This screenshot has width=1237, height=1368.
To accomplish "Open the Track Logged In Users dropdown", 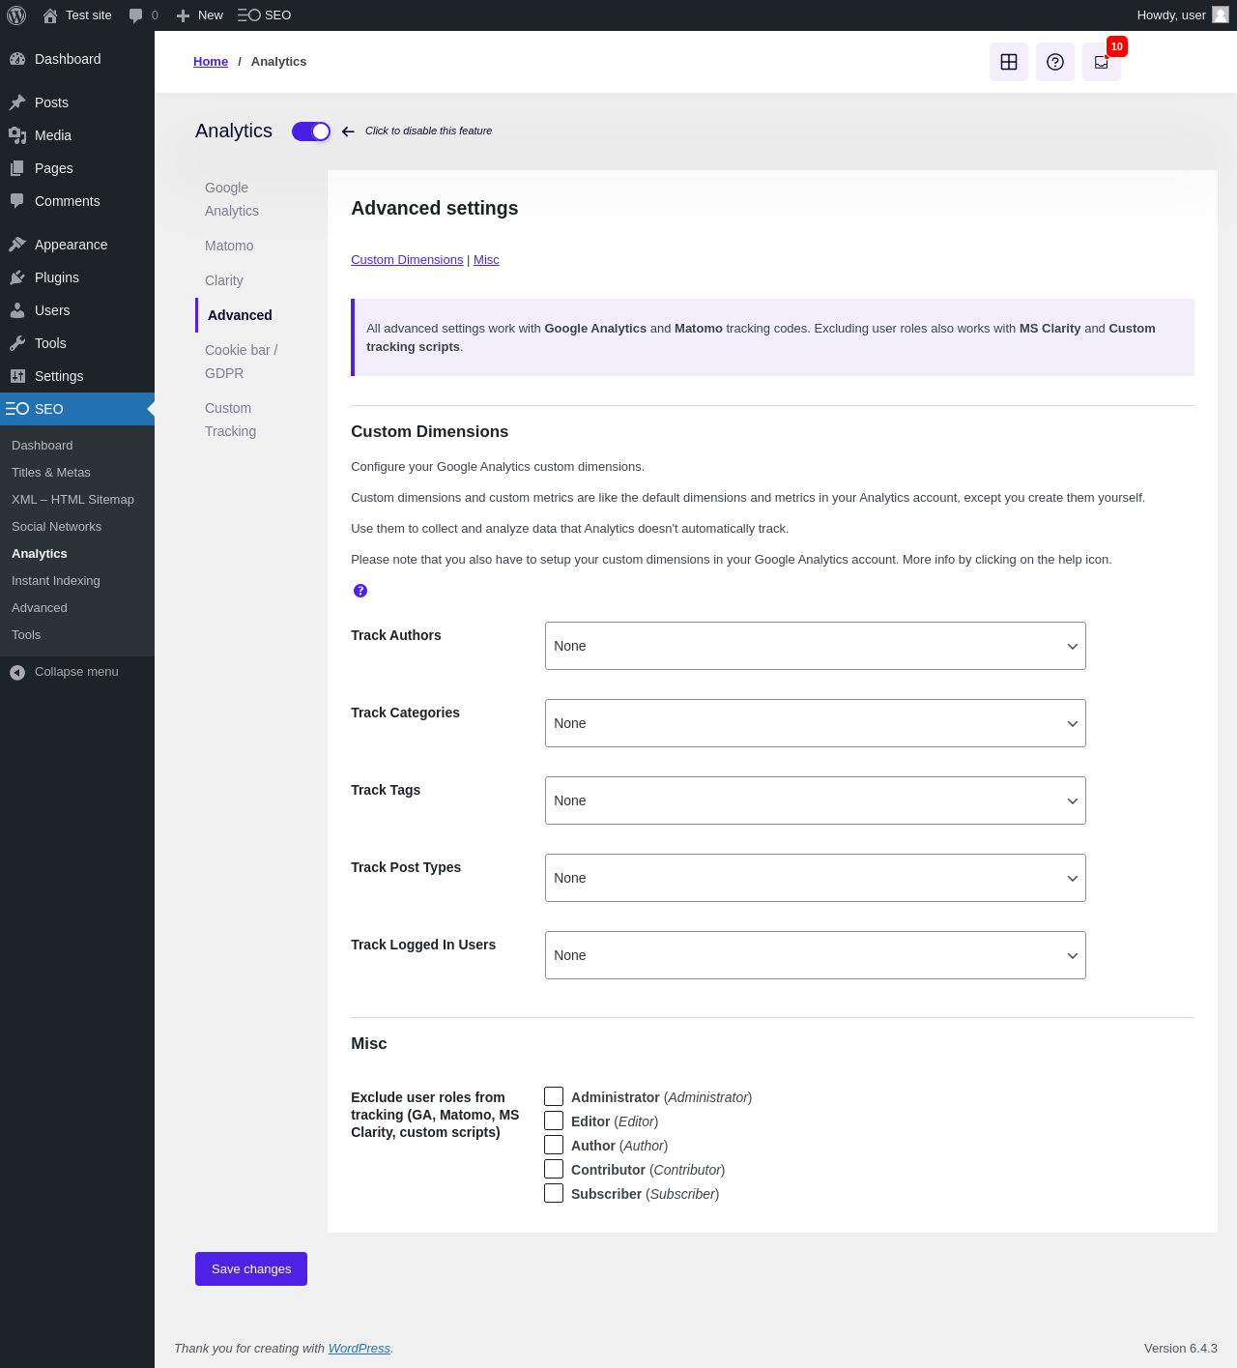I will pos(816,955).
